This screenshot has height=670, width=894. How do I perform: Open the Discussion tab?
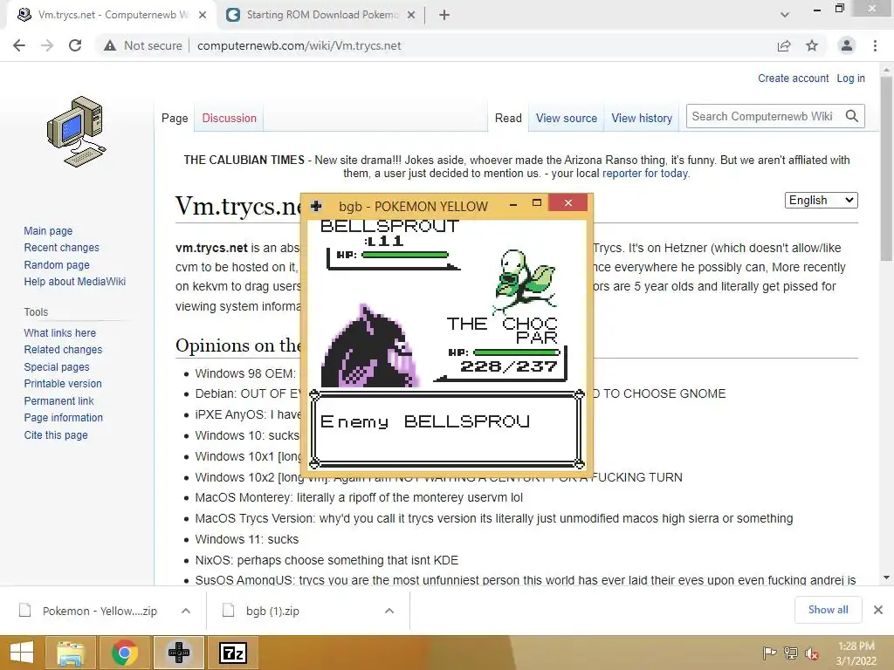[x=230, y=118]
